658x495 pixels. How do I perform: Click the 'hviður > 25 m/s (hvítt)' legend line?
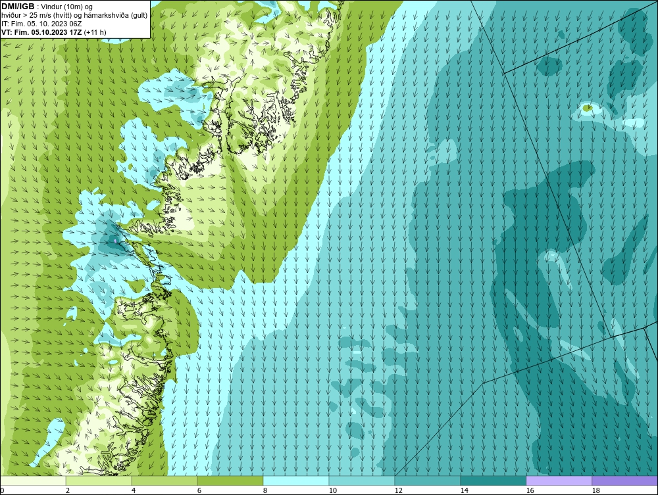coord(74,16)
